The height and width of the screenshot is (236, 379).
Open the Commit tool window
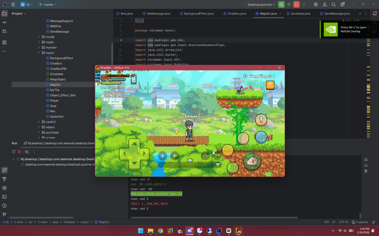[4, 22]
